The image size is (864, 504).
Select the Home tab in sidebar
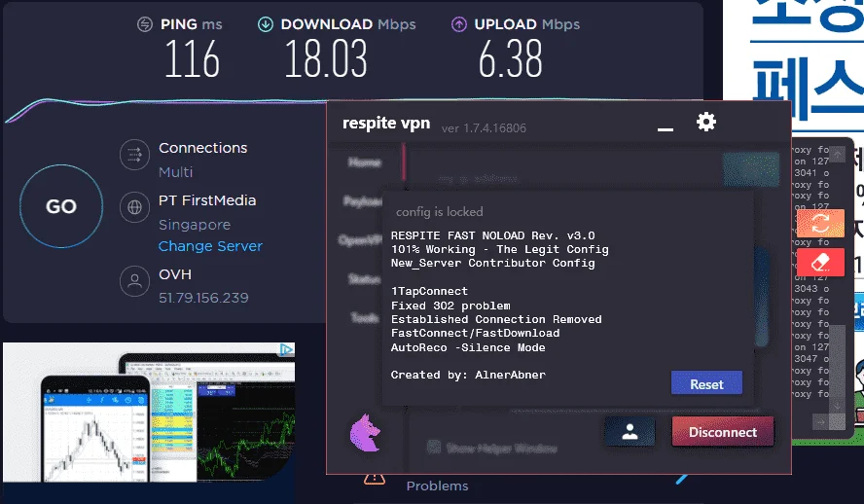click(x=365, y=162)
